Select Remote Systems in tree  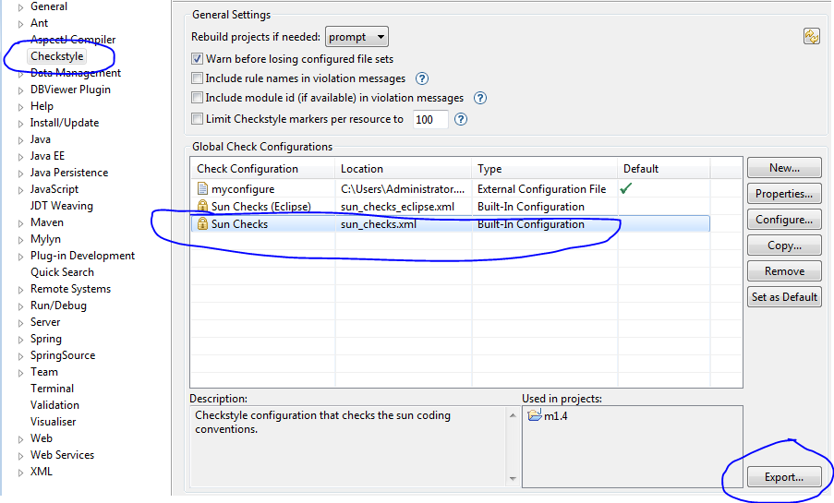click(71, 289)
